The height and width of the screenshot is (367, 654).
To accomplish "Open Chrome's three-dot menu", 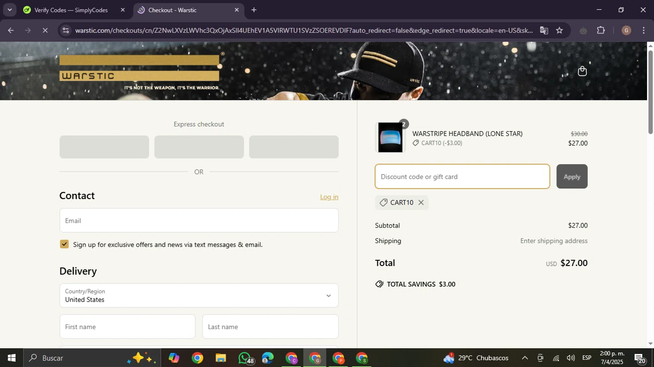I will (x=644, y=30).
